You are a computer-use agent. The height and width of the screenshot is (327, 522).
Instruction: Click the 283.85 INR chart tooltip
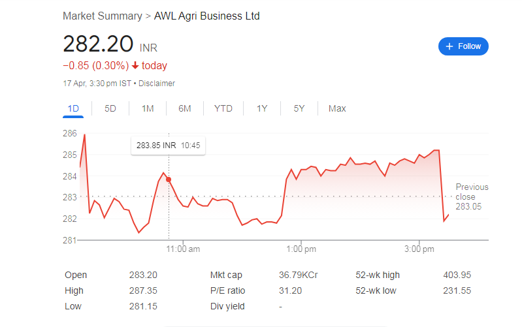coord(169,146)
